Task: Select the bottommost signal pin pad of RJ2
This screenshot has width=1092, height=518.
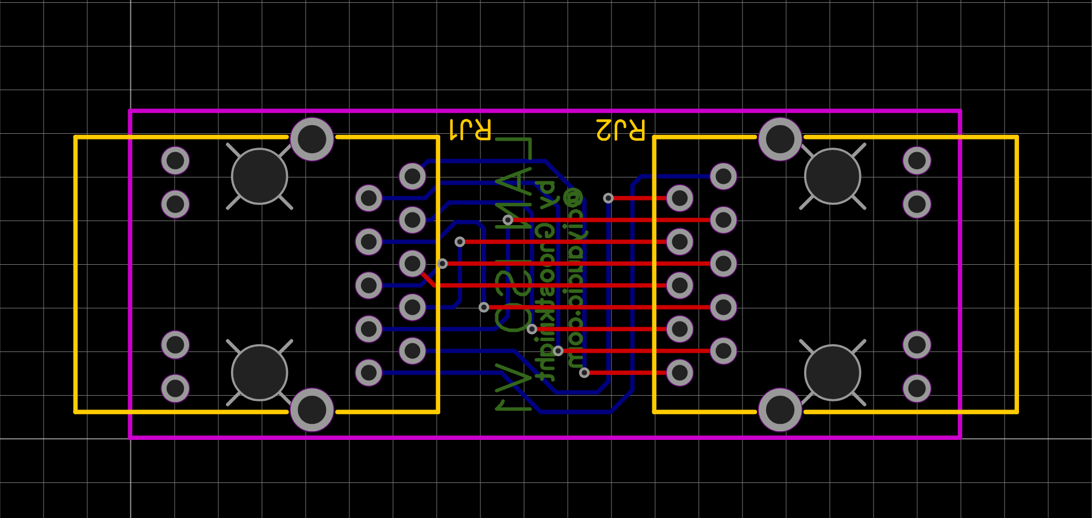Action: click(680, 373)
